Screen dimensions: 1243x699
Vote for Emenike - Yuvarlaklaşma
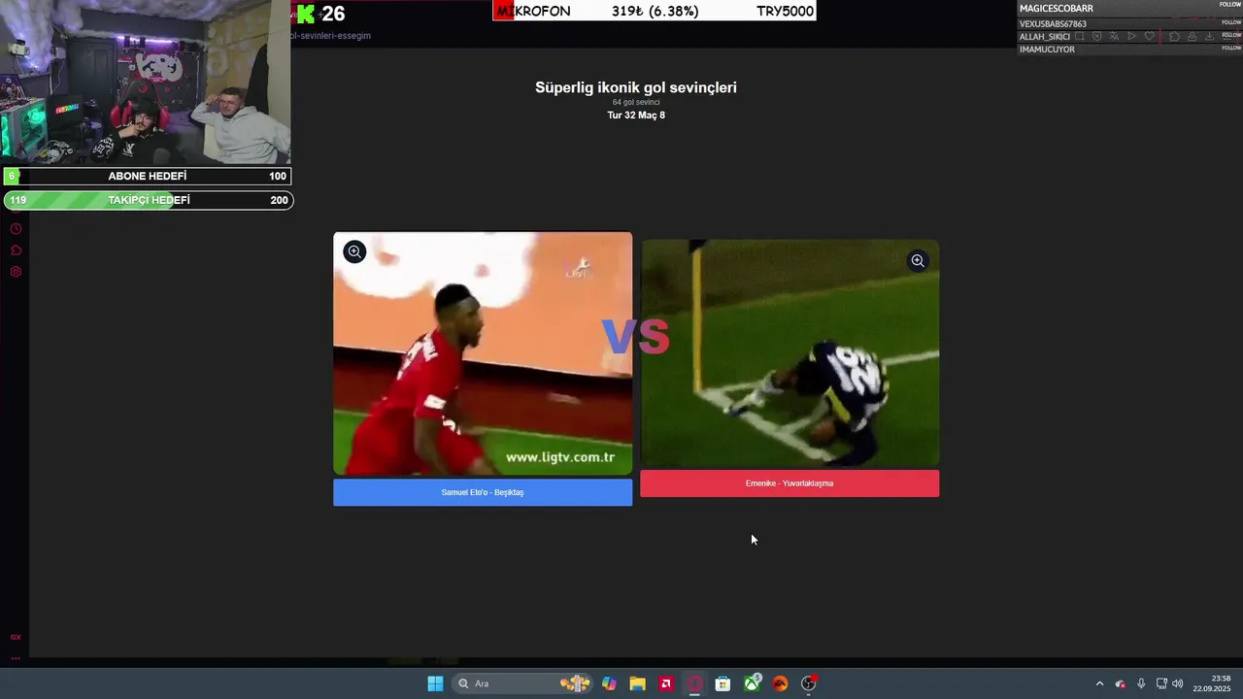pos(789,483)
